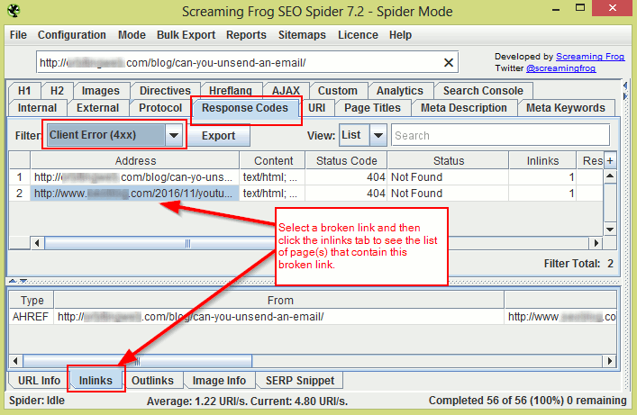Switch to the Page Titles tab
The height and width of the screenshot is (415, 637).
click(372, 108)
